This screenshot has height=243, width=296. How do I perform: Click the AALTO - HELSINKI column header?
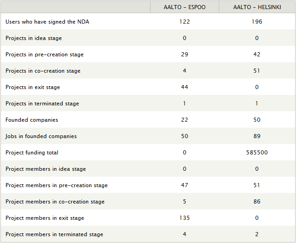(x=257, y=7)
